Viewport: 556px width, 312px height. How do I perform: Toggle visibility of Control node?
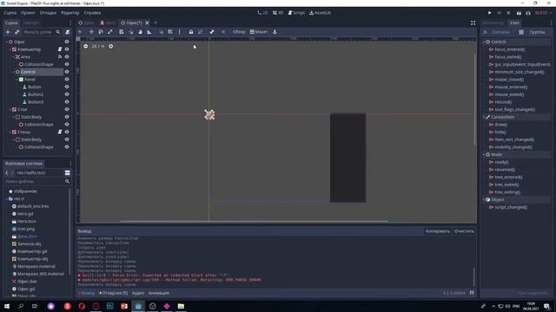67,72
